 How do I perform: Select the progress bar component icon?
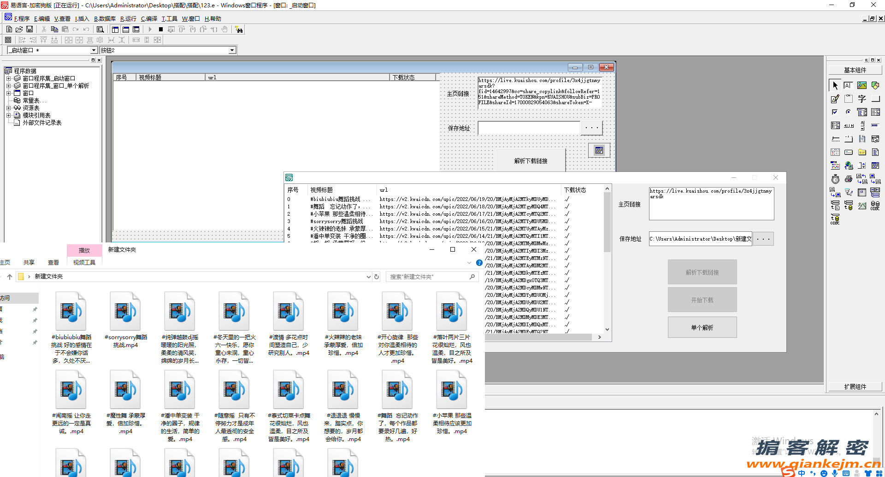[875, 125]
